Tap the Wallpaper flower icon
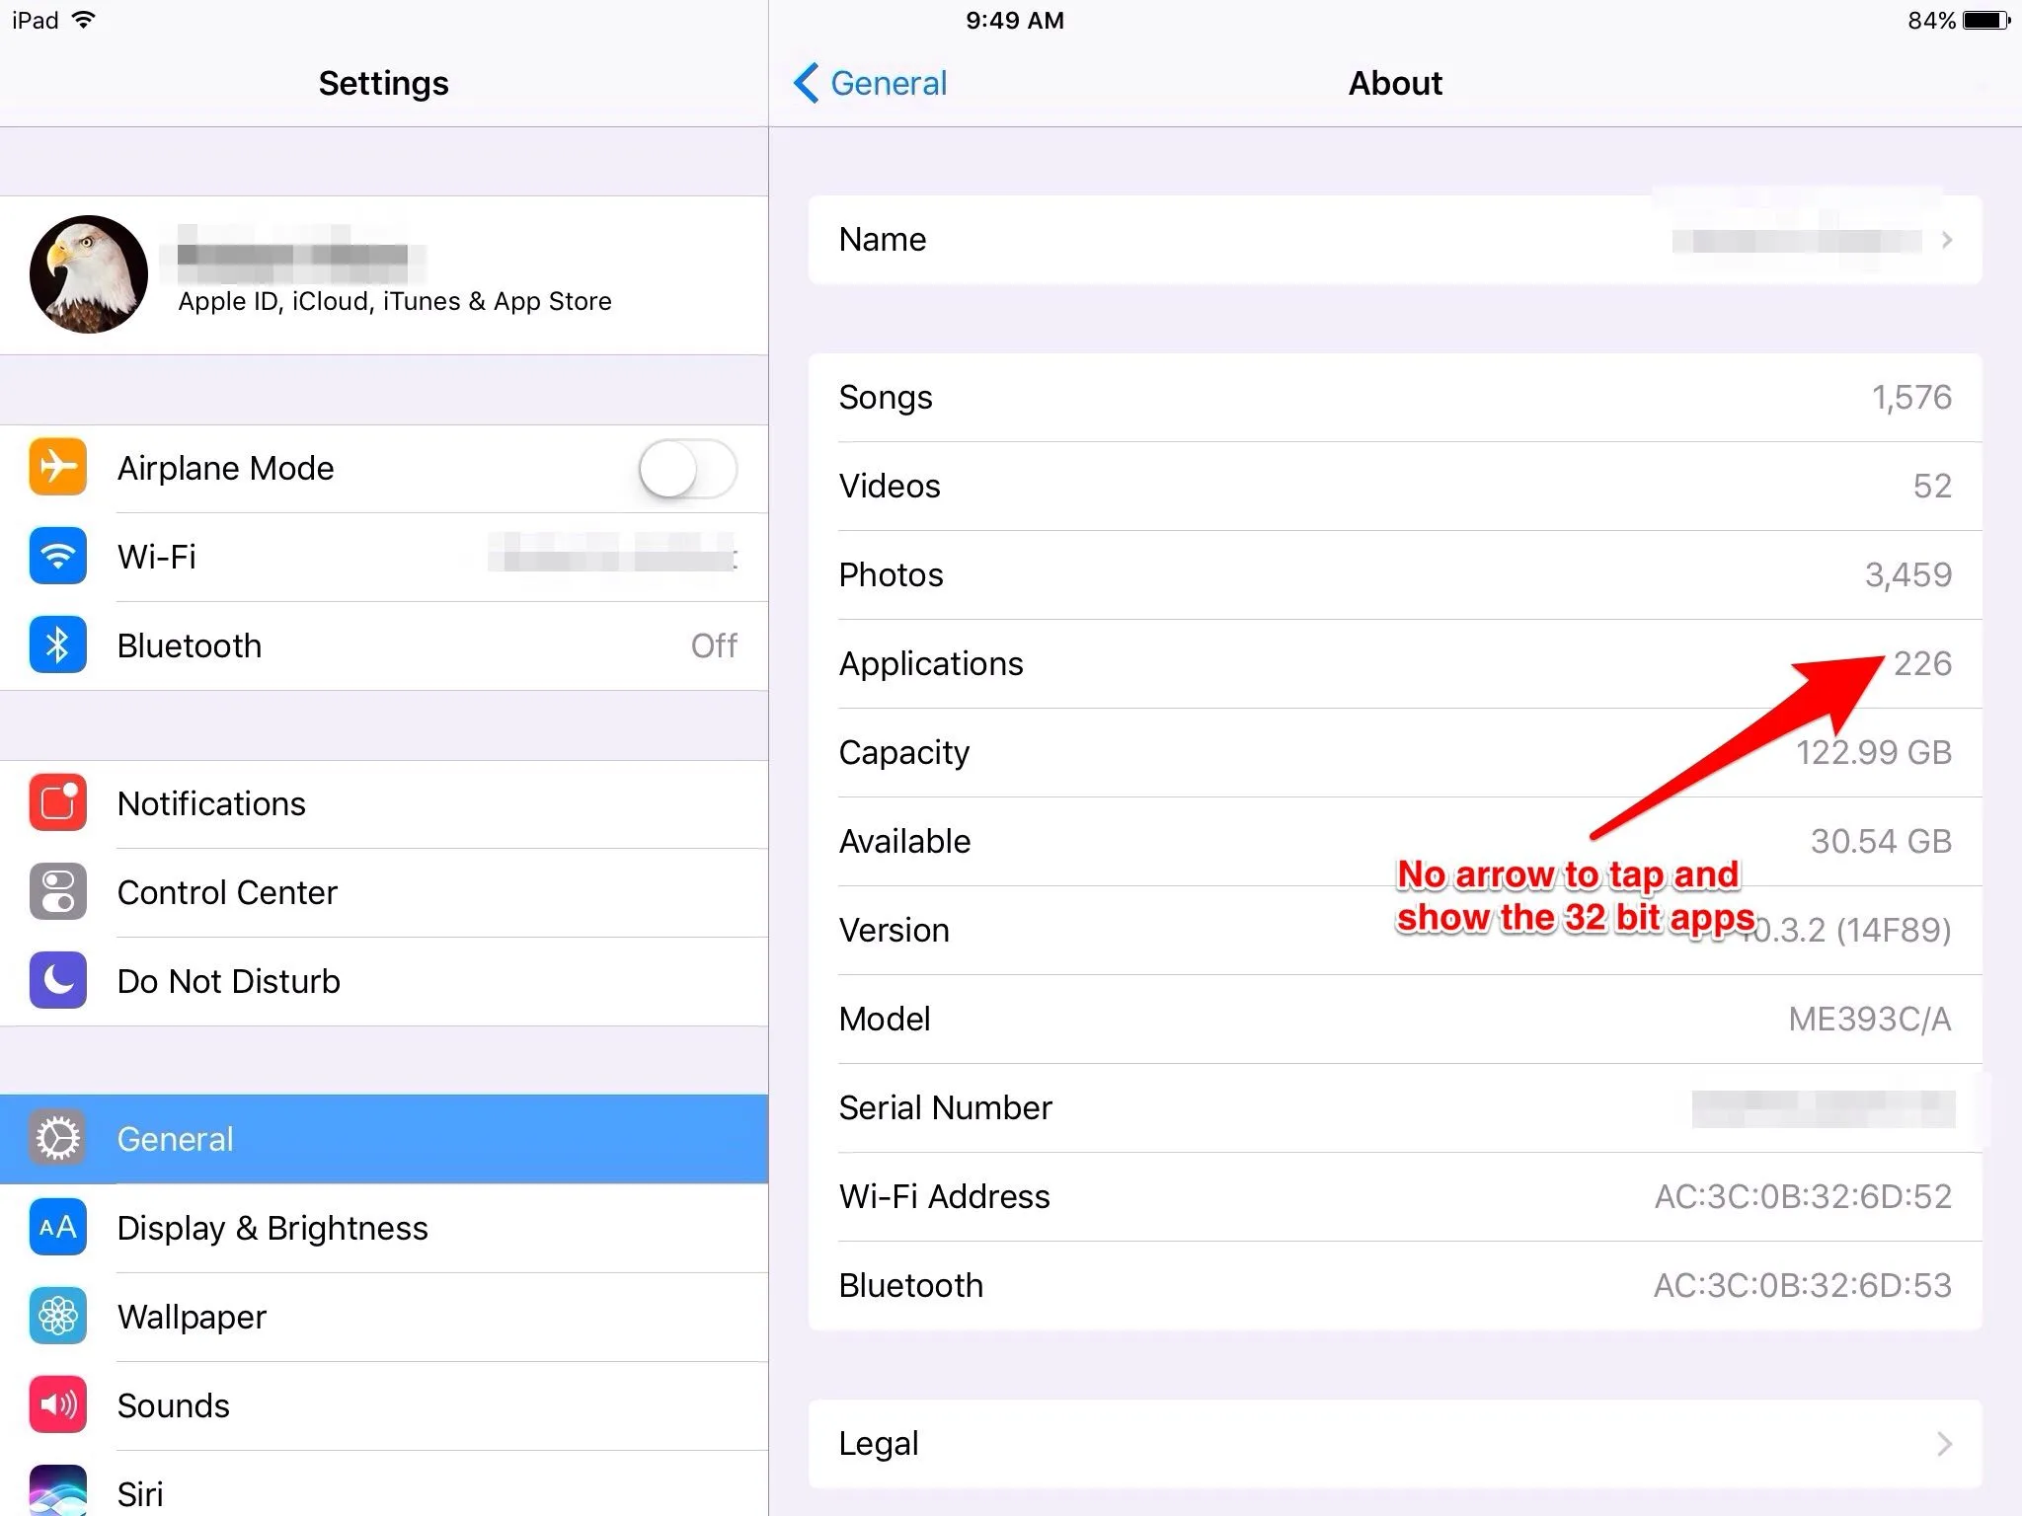The image size is (2022, 1516). 57,1317
